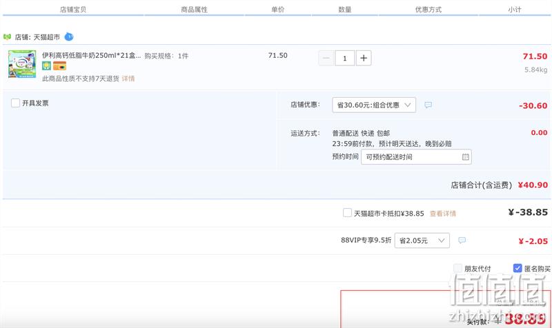This screenshot has height=328, width=552.
Task: Click the 普通配送 快递 包邮 shipping text
Action: [361, 133]
